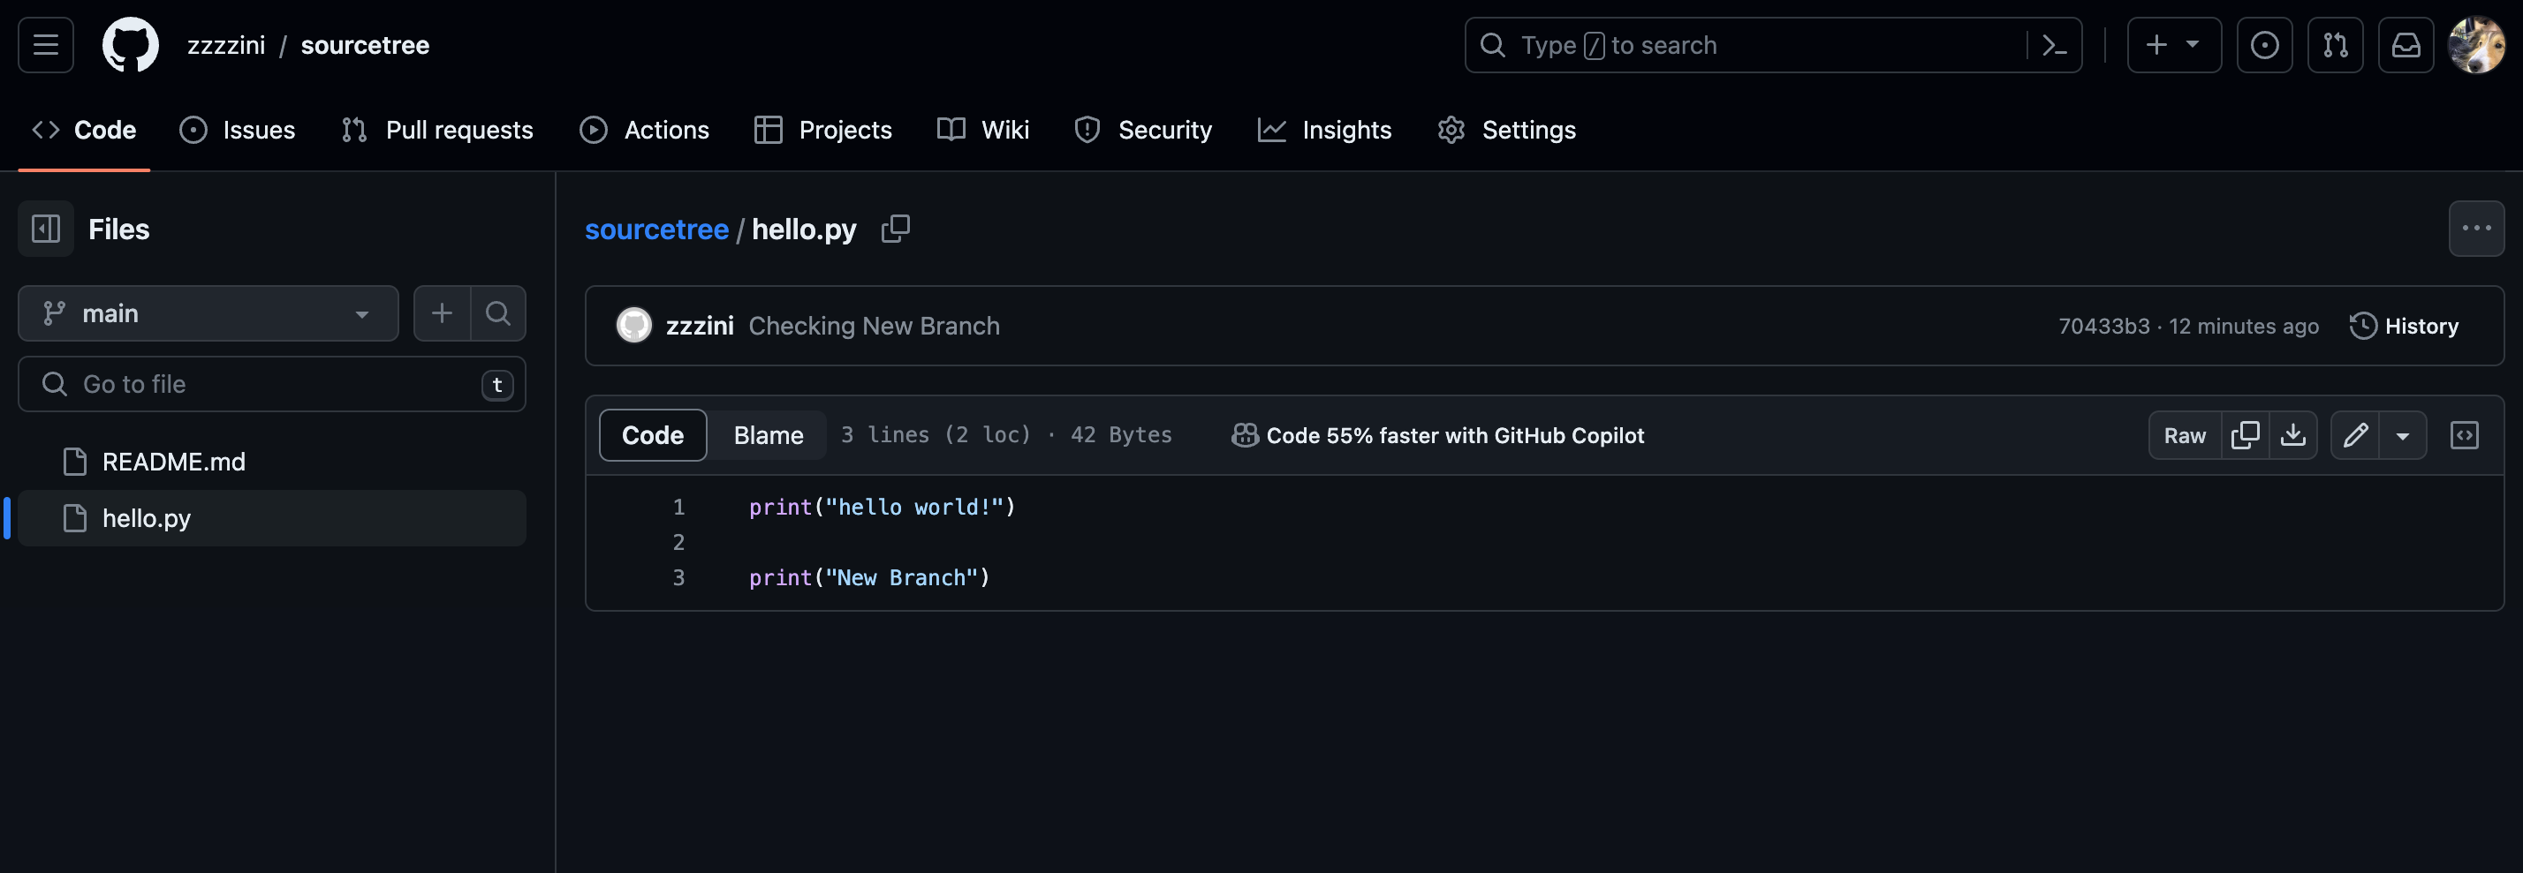Open the Checking New Branch commit message
The image size is (2523, 873).
(874, 326)
